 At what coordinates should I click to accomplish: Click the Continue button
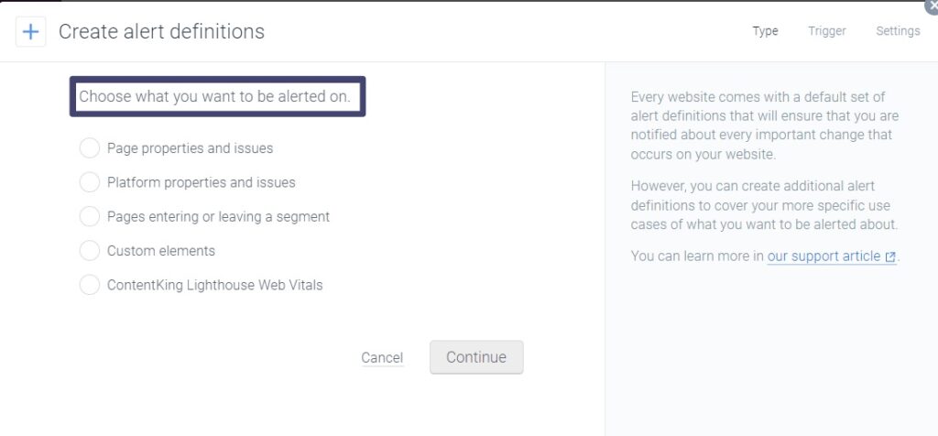(x=476, y=357)
